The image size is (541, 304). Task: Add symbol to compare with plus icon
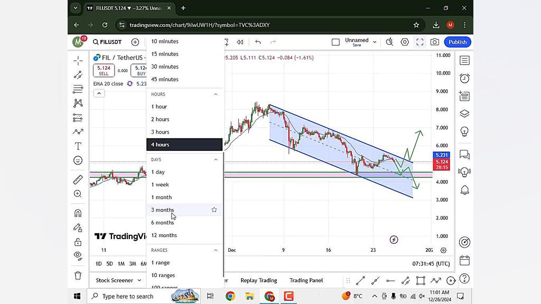pos(135,42)
